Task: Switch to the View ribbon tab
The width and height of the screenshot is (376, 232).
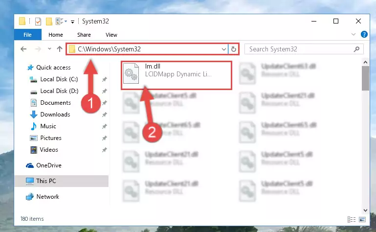Action: pyautogui.click(x=111, y=35)
